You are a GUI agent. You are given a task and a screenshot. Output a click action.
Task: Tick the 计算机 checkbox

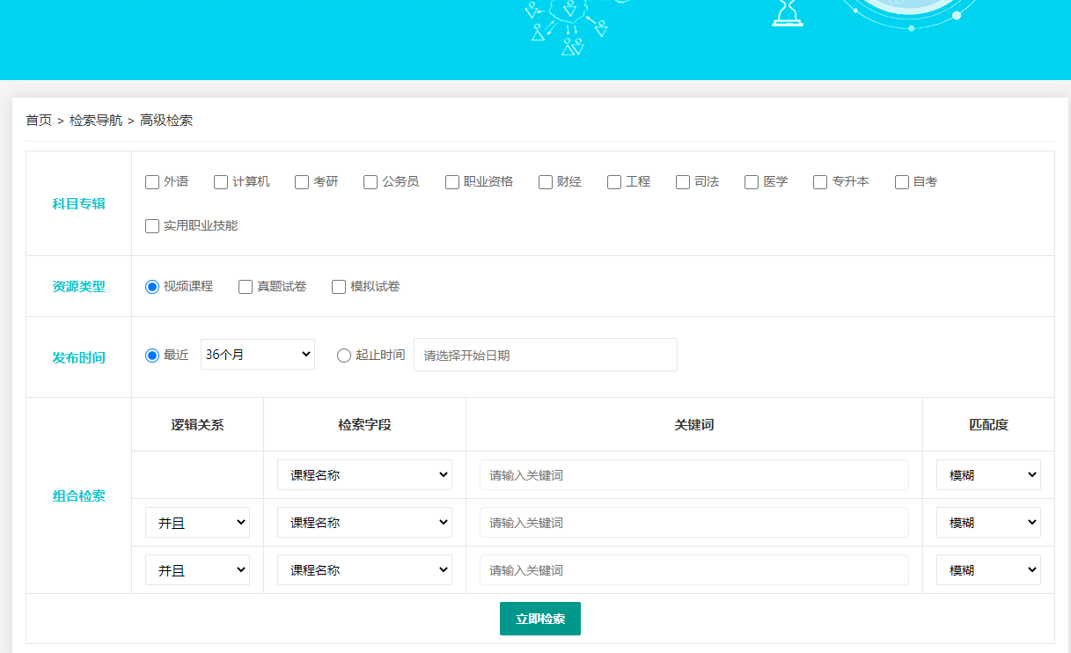(221, 182)
